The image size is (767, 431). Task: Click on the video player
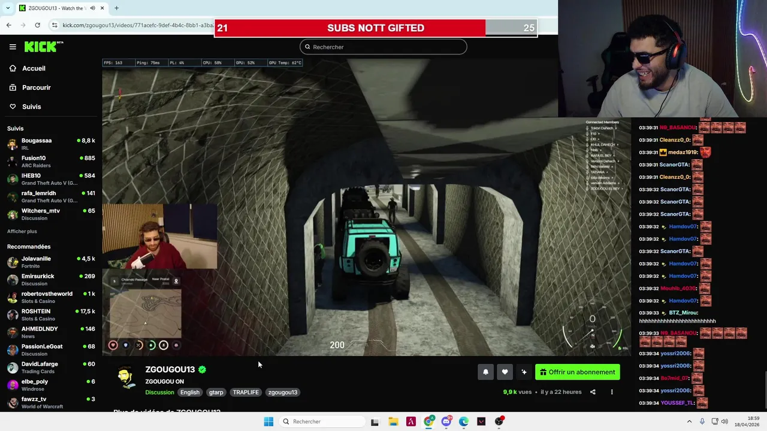pos(366,207)
